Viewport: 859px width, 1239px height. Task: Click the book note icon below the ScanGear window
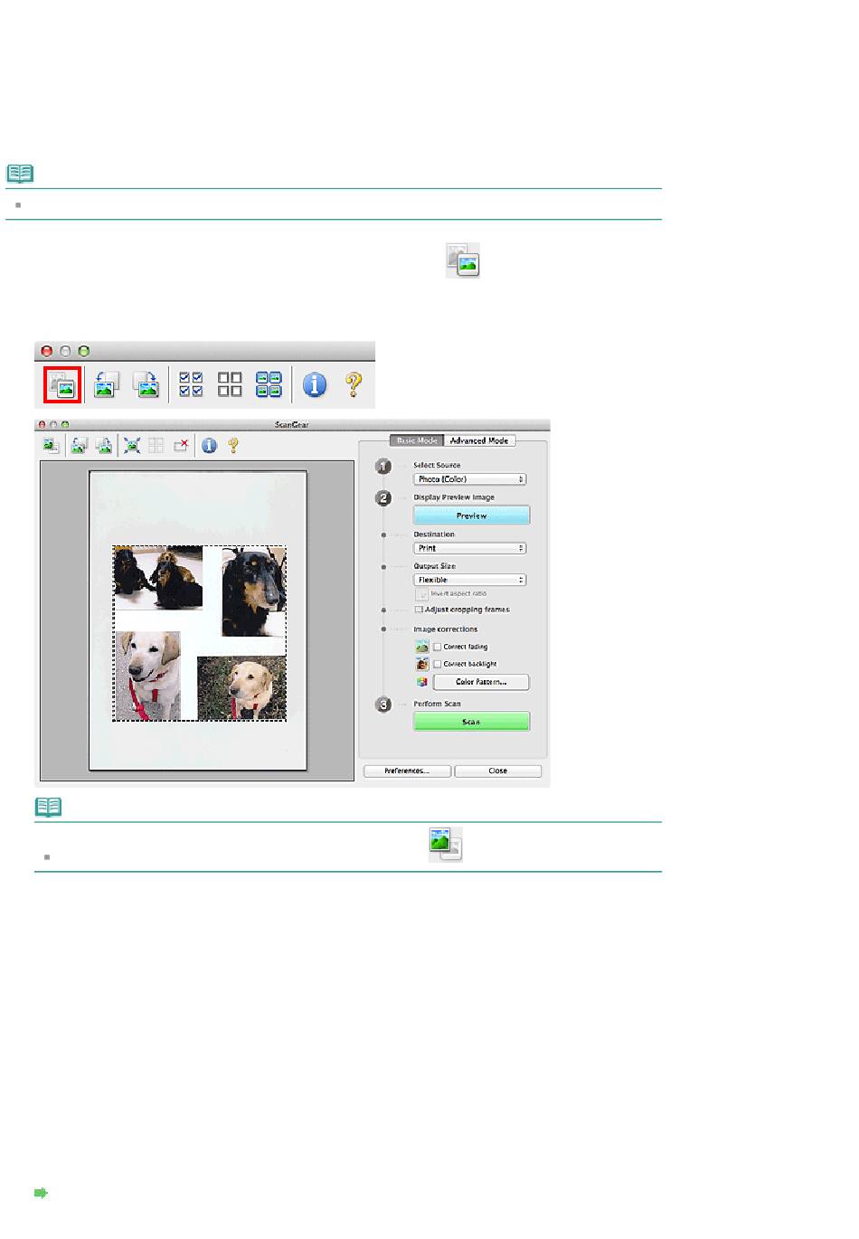click(48, 807)
